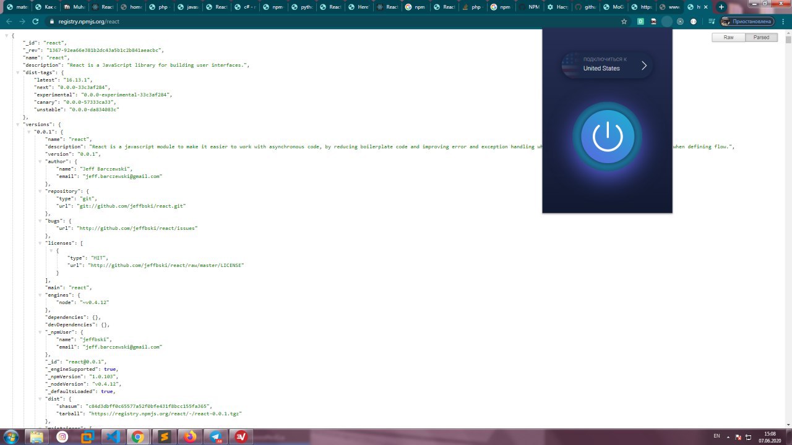Click the "0.0.0-57333ca33" canary value
This screenshot has width=792, height=445.
pyautogui.click(x=88, y=102)
